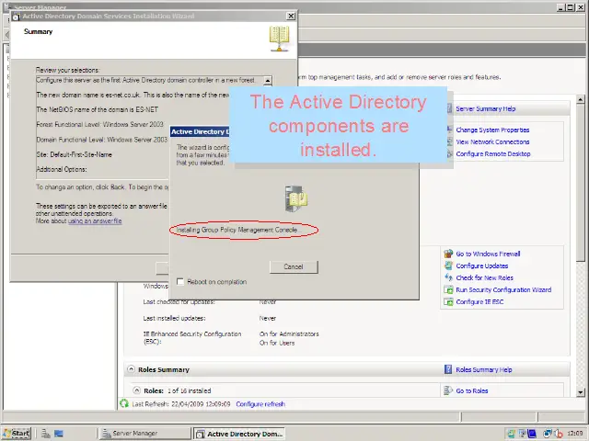Click the On for Administrators value
The image size is (589, 441).
[289, 334]
